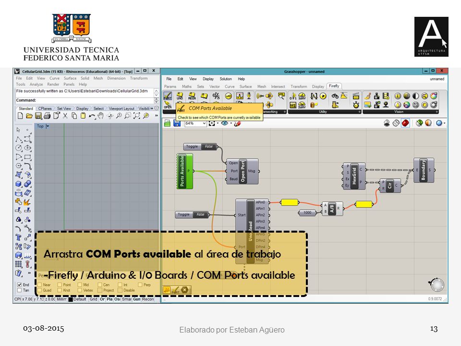Tick the Near osnap checkbox
The image size is (461, 346).
click(39, 285)
